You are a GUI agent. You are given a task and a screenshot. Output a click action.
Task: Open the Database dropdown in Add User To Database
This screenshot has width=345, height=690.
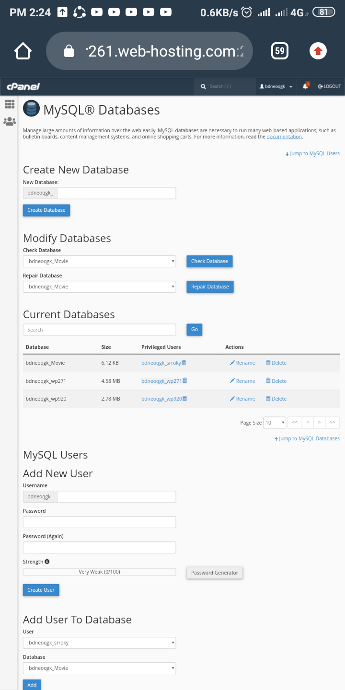click(x=99, y=668)
